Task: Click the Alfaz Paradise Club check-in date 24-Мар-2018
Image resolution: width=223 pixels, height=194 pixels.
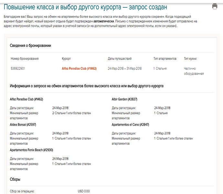Action: [x=60, y=108]
